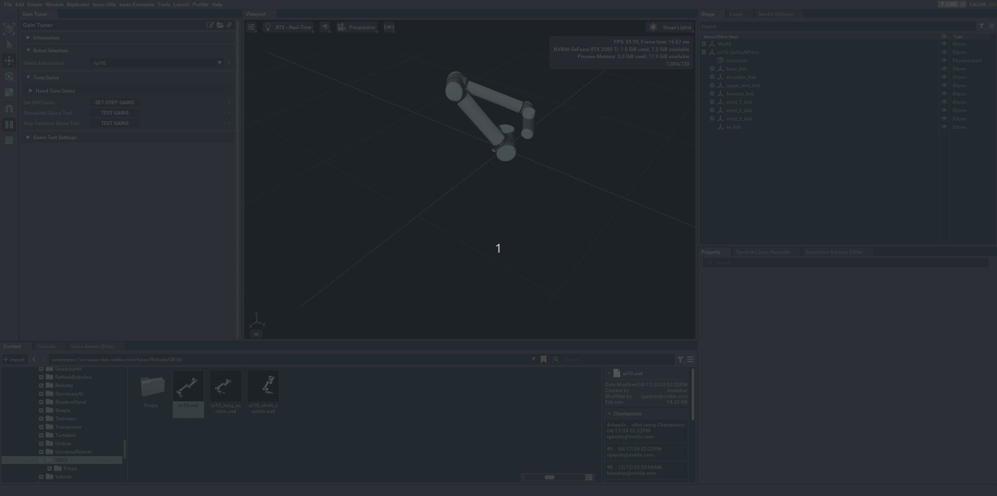Toggle visibility of wrist_3_link
Viewport: 997px width, 496px height.
(944, 119)
